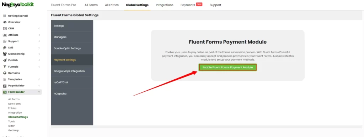Open Get Help under Form Builder
364x137 pixels.
pos(14,130)
